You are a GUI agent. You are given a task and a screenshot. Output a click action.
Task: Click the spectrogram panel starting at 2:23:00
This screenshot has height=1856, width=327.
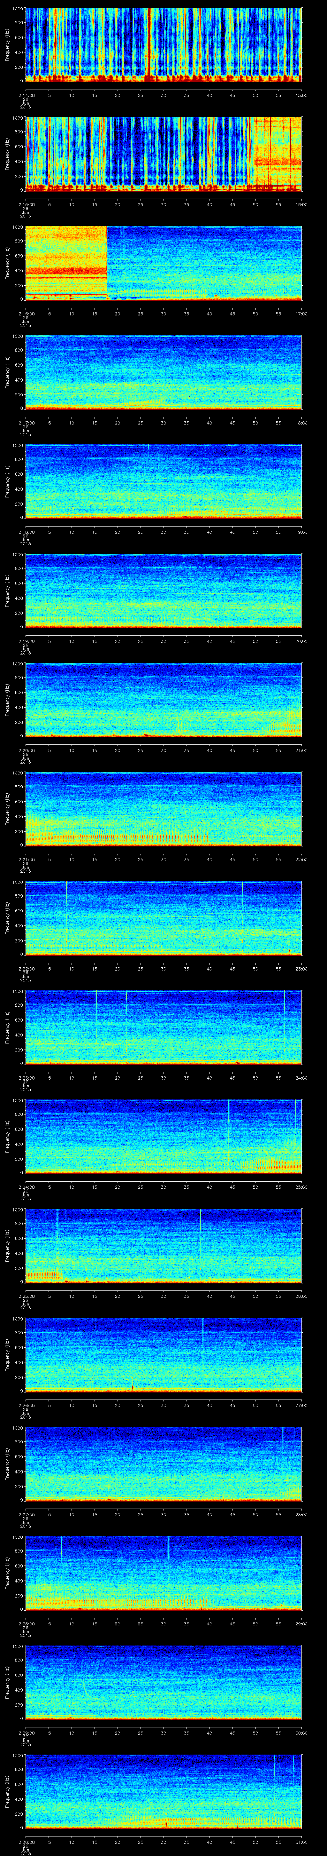coord(164,1027)
